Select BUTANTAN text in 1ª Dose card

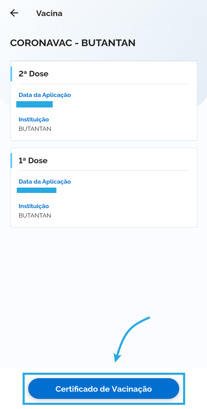[35, 215]
